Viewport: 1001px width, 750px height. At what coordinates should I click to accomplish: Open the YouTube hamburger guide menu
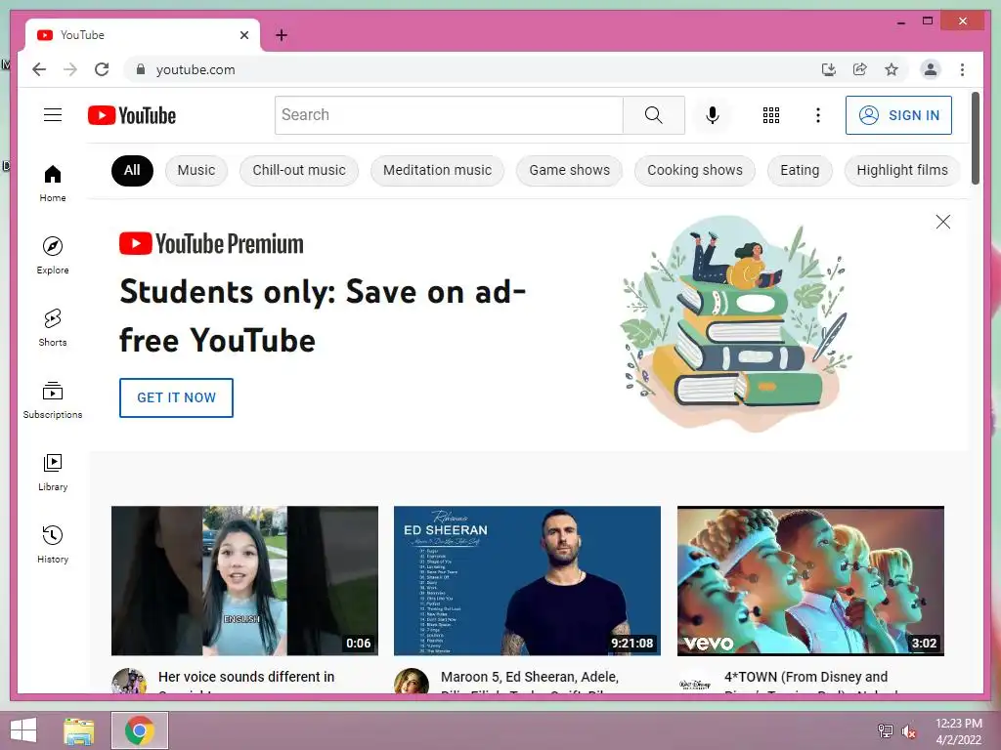pyautogui.click(x=53, y=115)
